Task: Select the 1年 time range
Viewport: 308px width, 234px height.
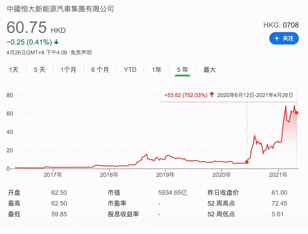Action: (156, 69)
